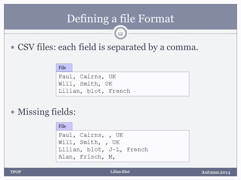Click the second 'File' label tab
This screenshot has width=241, height=180.
pyautogui.click(x=64, y=126)
